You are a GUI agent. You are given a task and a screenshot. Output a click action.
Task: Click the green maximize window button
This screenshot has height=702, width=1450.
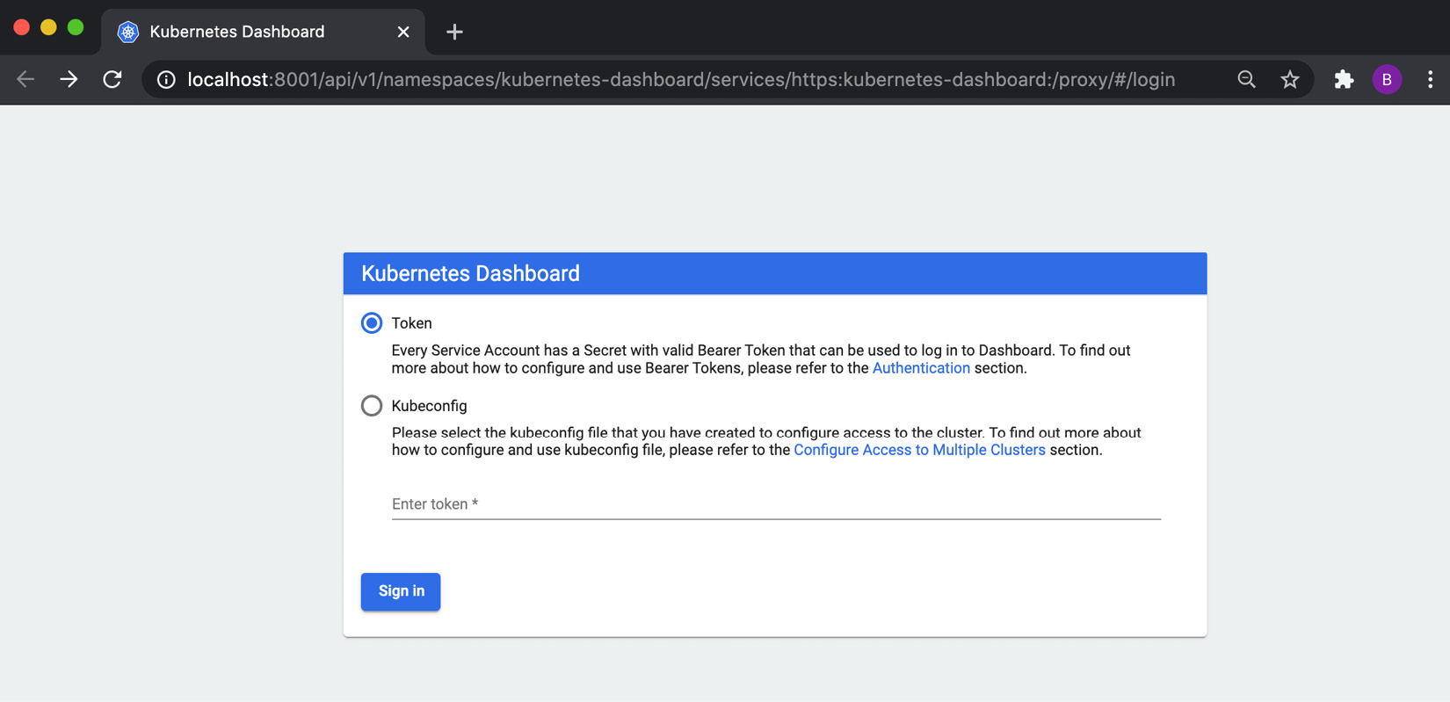coord(76,27)
